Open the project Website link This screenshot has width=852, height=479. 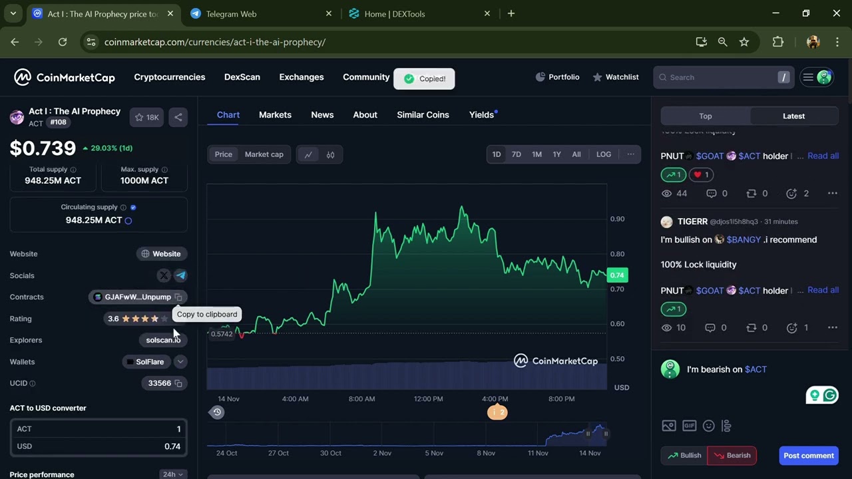point(161,254)
